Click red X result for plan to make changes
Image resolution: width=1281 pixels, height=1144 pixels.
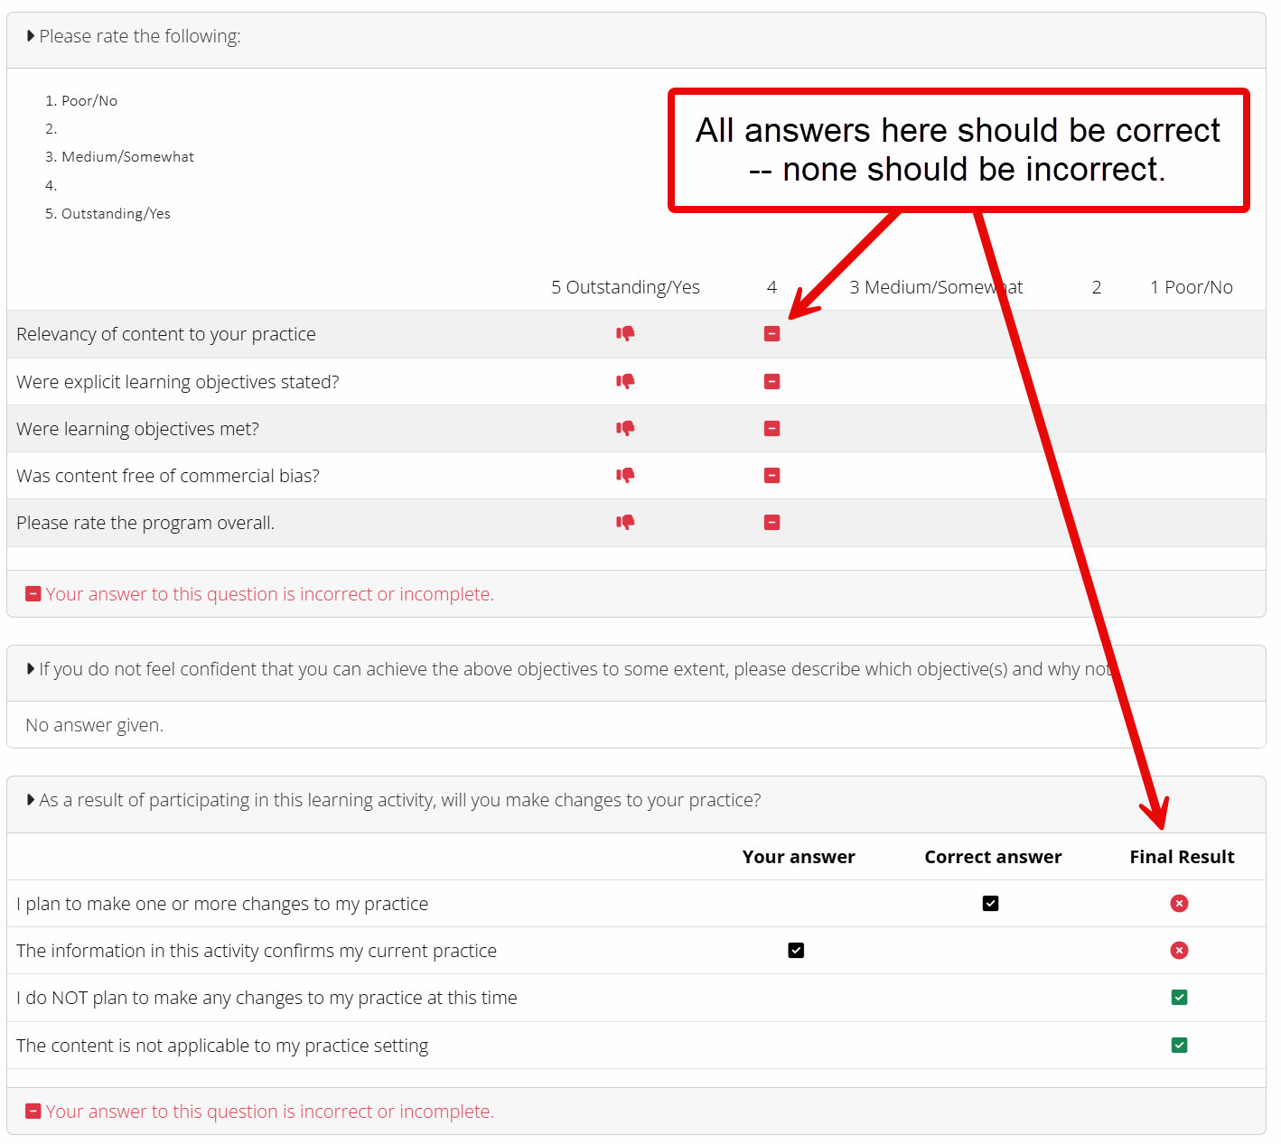pyautogui.click(x=1179, y=904)
